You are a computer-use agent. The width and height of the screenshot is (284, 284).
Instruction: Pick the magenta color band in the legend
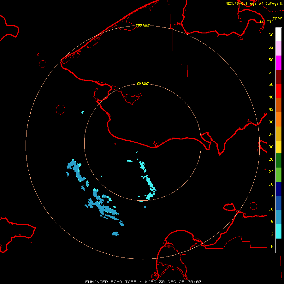pos(279,63)
